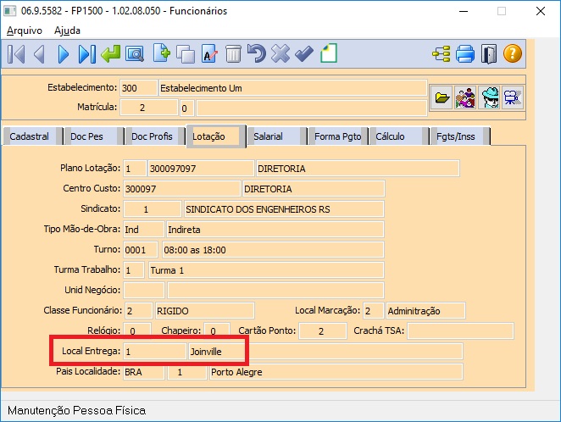Click the film projector icon
The width and height of the screenshot is (561, 422).
513,97
